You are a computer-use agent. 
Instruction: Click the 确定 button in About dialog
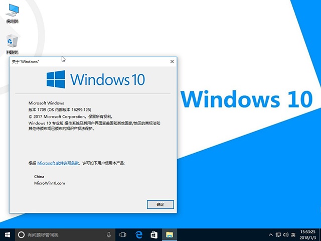[x=160, y=204]
